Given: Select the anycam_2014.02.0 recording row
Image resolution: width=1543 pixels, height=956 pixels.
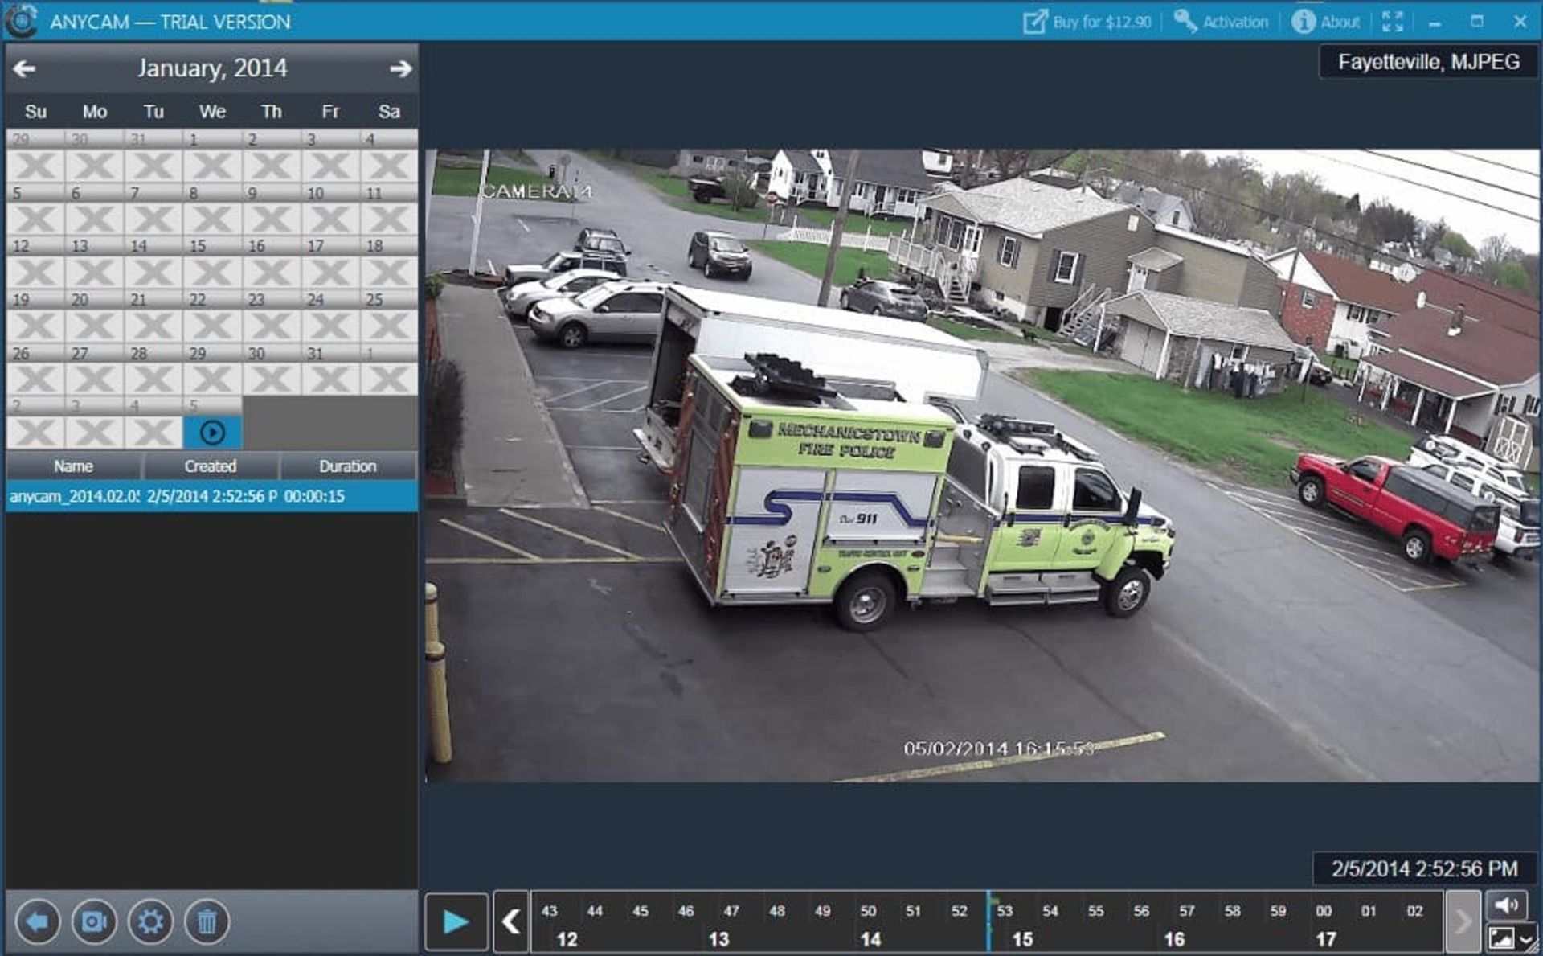Looking at the screenshot, I should [x=212, y=496].
